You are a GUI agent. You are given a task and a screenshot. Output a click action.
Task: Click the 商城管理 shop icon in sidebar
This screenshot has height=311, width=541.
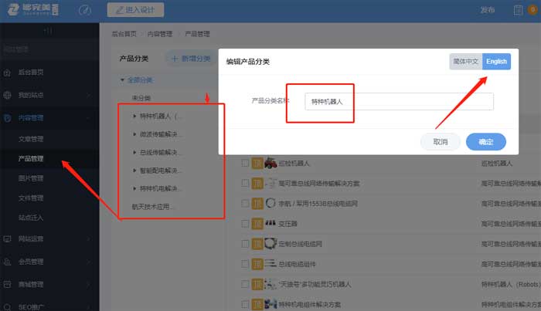(x=8, y=284)
